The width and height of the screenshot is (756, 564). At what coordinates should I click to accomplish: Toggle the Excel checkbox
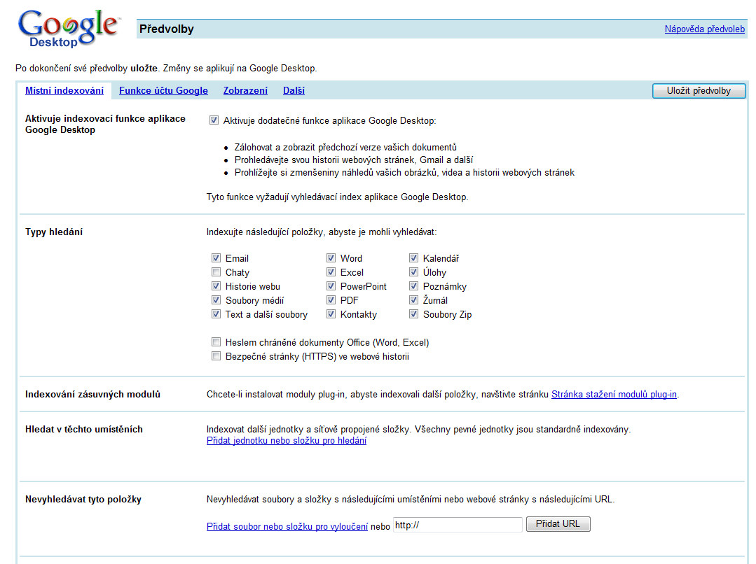click(x=331, y=272)
